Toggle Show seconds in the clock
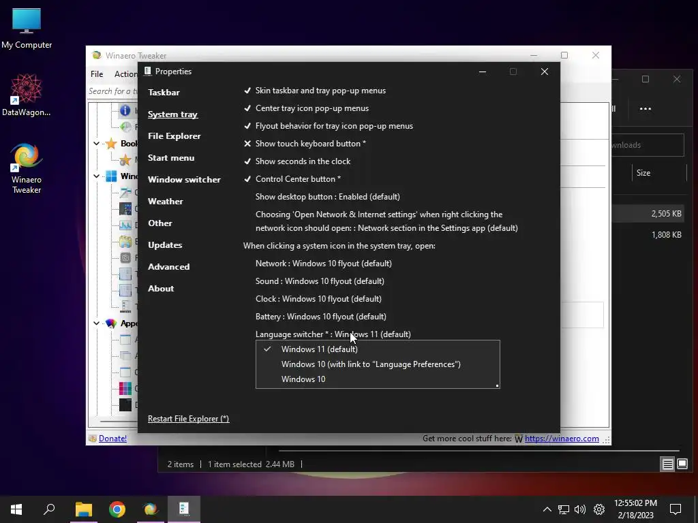The image size is (698, 523). coord(297,161)
